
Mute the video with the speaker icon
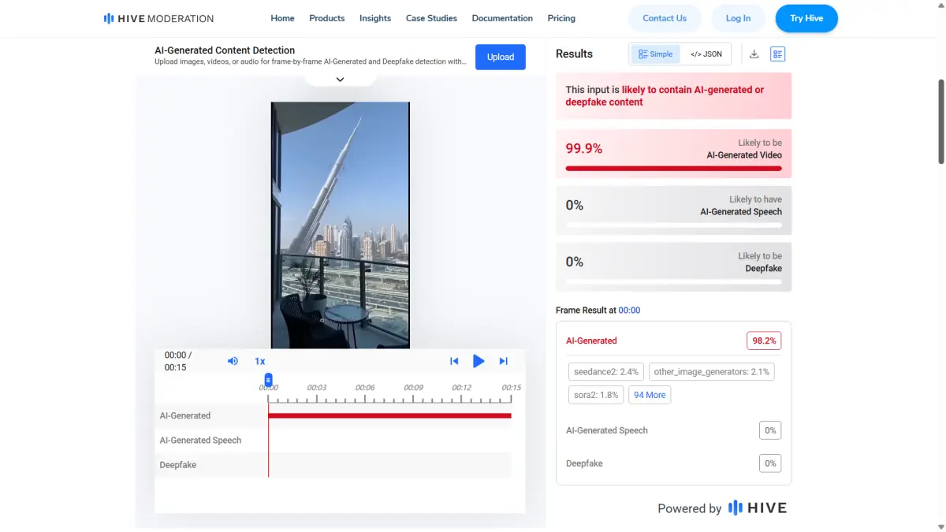pos(233,361)
